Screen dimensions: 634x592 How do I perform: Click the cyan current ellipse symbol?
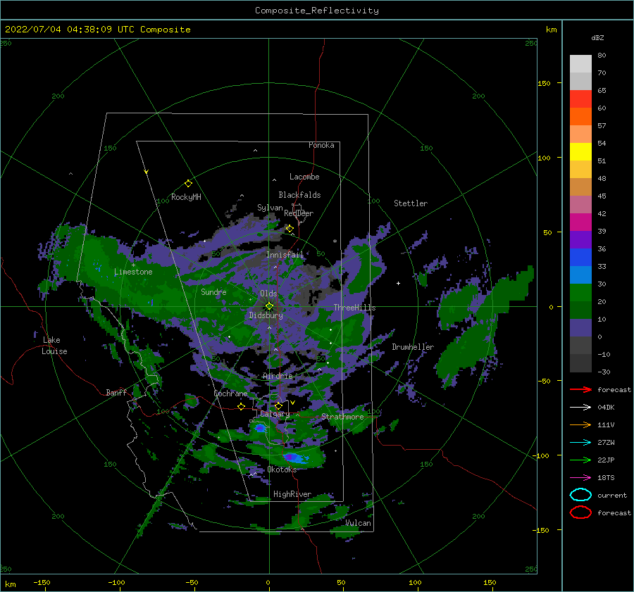(580, 495)
